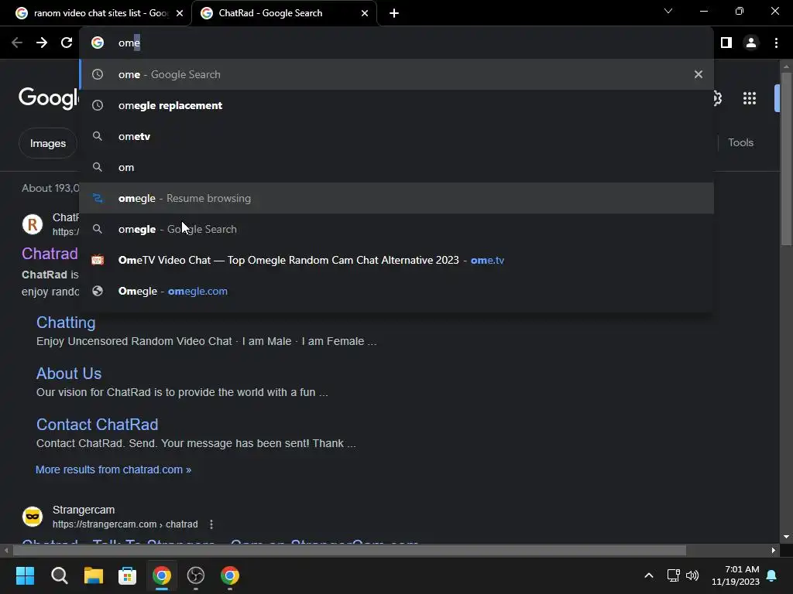Click the Strangercam result favicon

(33, 516)
